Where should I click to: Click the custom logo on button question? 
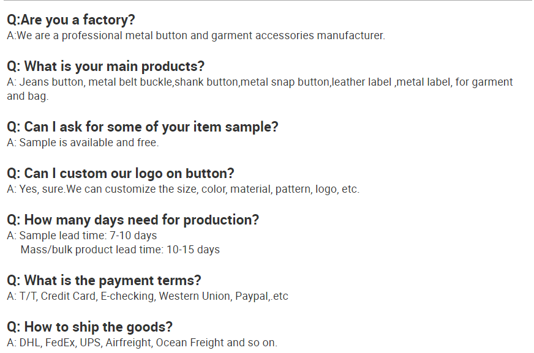pyautogui.click(x=120, y=174)
